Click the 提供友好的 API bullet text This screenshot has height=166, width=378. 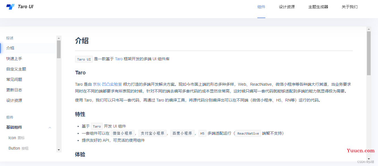tap(113, 140)
